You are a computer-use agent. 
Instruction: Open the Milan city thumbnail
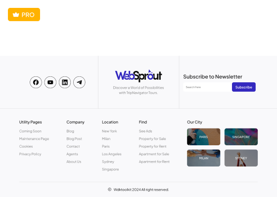pos(204,158)
